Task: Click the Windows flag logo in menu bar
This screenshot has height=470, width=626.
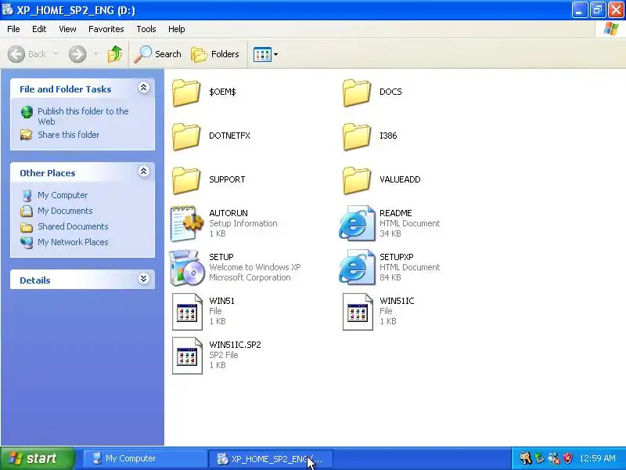Action: [x=611, y=29]
